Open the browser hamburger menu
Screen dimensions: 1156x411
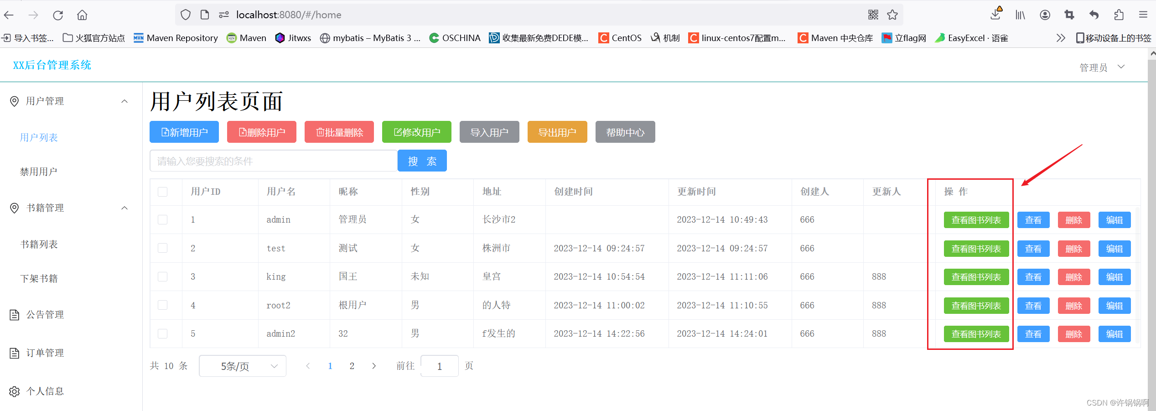click(1143, 15)
